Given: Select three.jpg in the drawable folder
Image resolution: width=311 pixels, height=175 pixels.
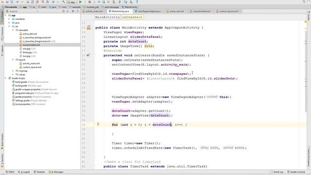Looking at the screenshot, I should 27,52.
